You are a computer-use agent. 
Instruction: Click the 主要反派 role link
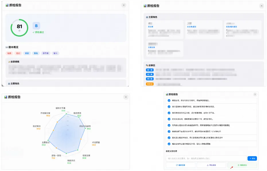point(151,47)
